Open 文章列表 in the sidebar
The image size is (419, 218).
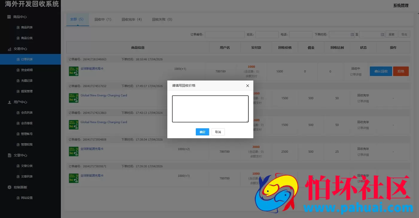click(27, 177)
